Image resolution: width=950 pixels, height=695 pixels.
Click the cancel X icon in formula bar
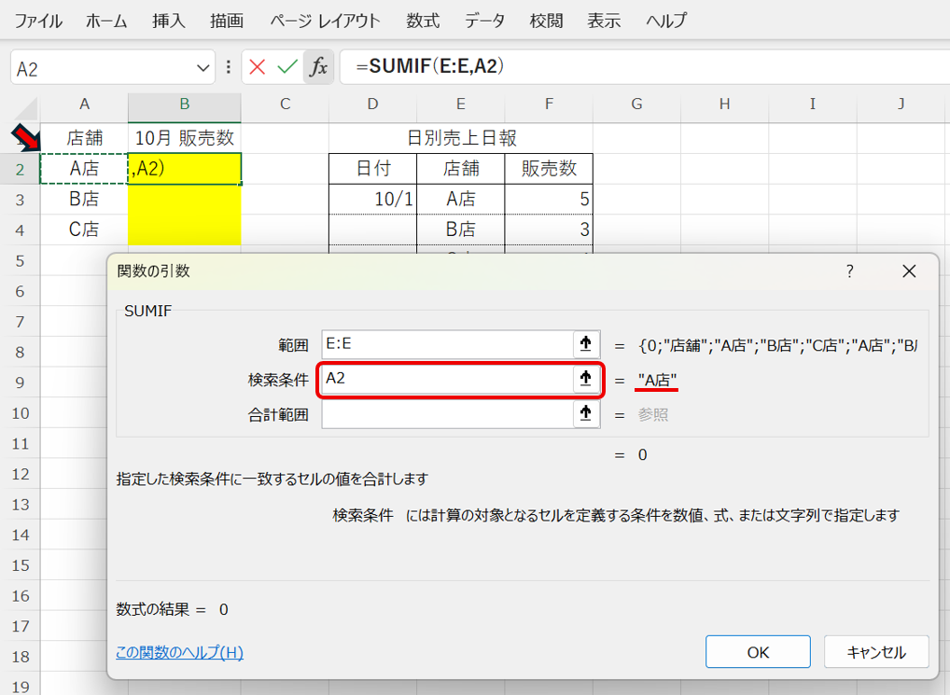[x=258, y=67]
